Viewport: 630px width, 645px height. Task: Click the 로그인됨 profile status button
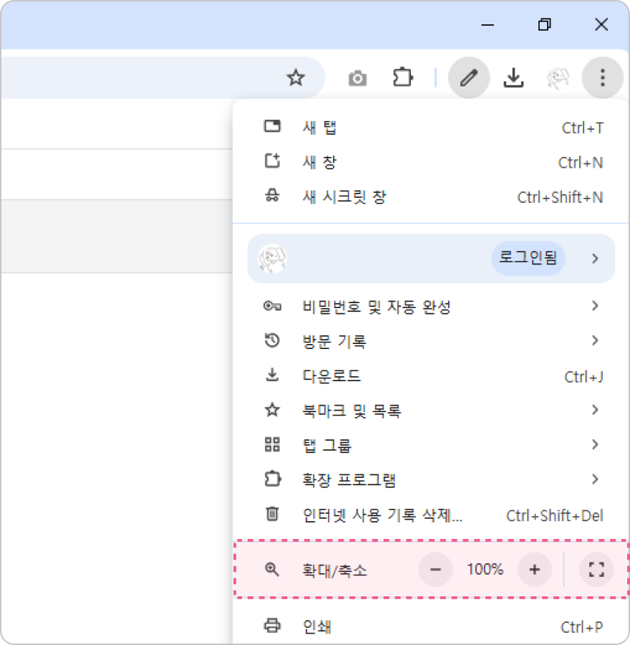click(x=528, y=259)
